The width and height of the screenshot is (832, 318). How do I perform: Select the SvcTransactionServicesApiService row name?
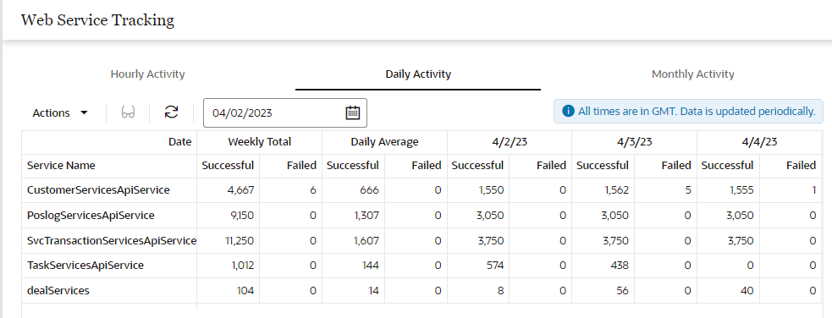click(x=112, y=241)
